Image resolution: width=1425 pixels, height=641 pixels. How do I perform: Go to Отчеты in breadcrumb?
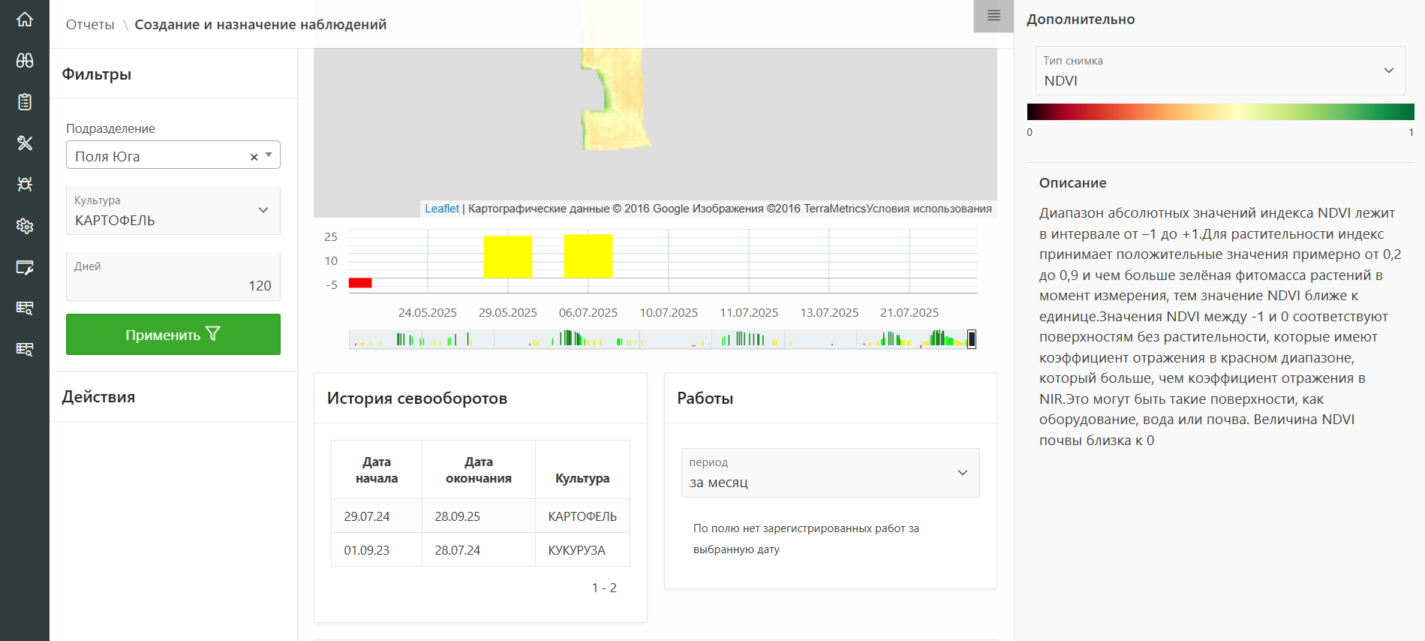click(90, 25)
